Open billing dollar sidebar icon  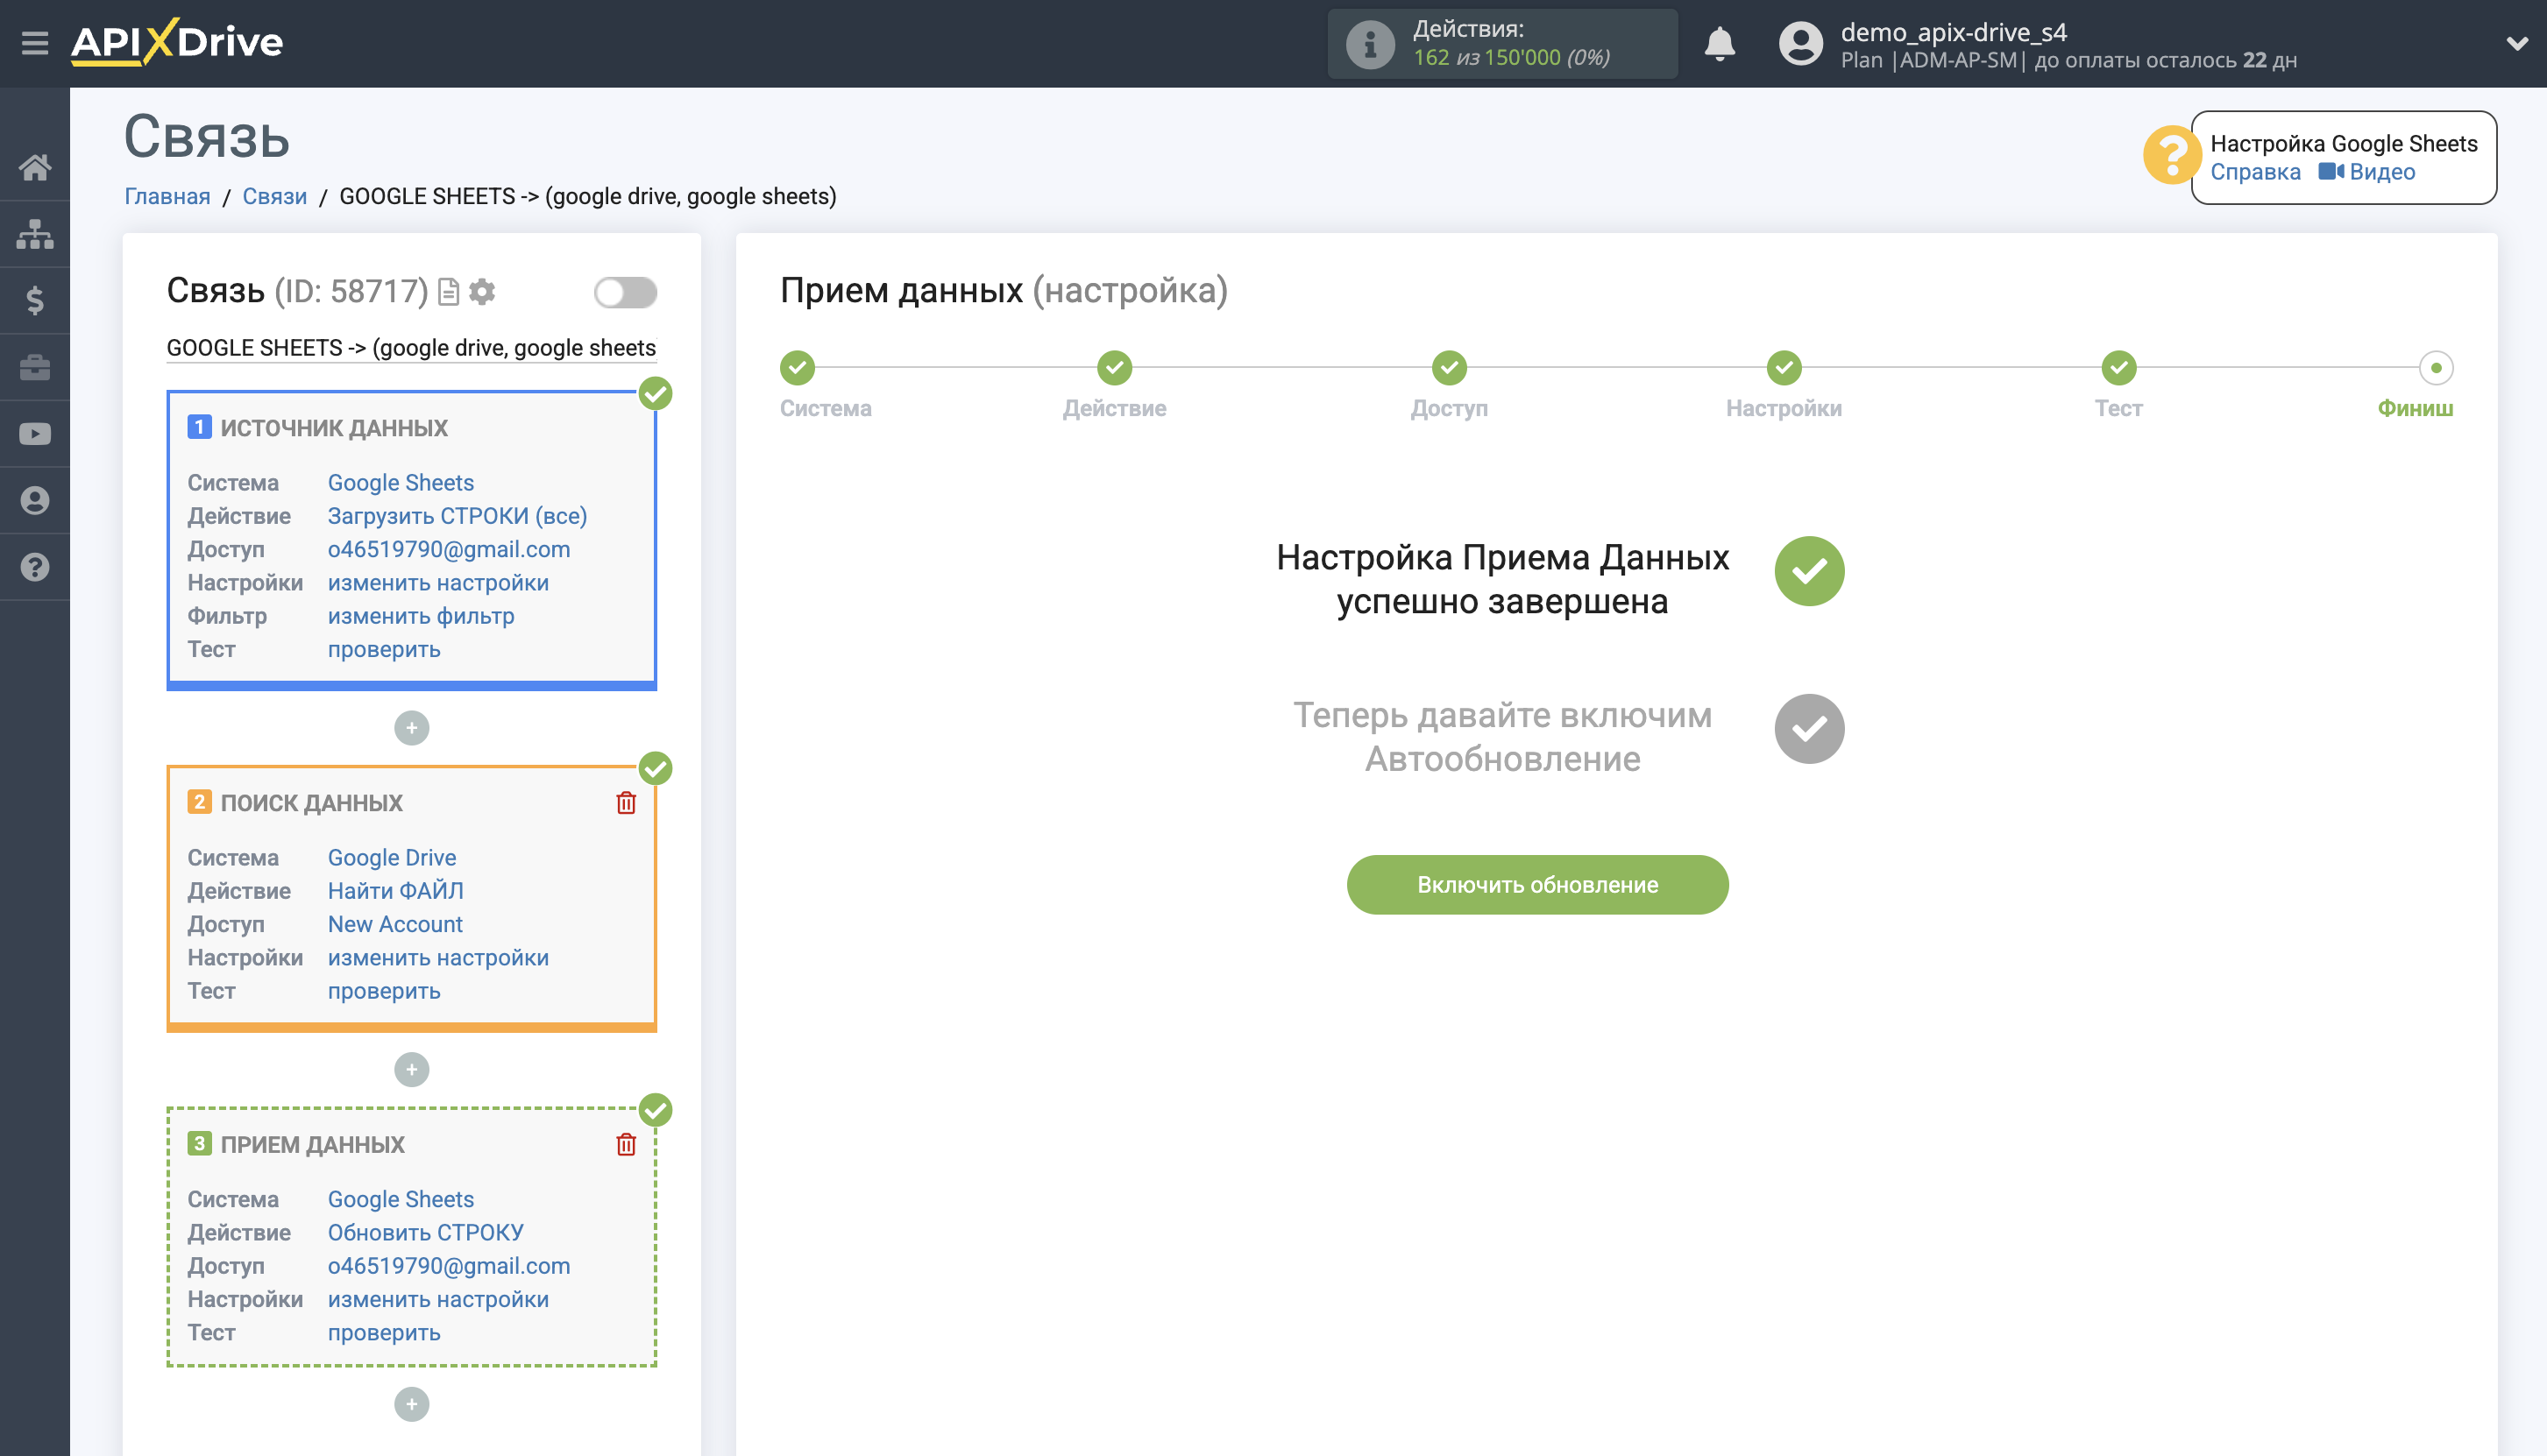click(x=35, y=300)
